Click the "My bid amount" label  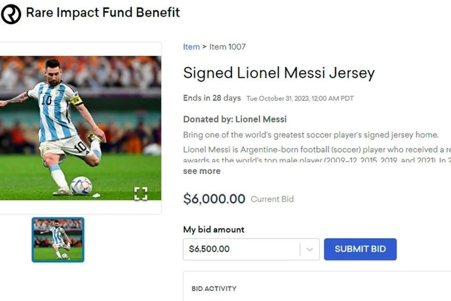click(214, 229)
